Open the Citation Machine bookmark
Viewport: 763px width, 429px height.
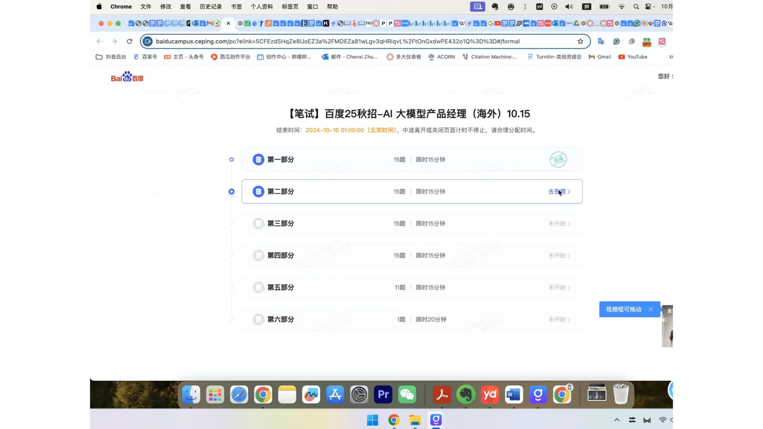[x=490, y=57]
